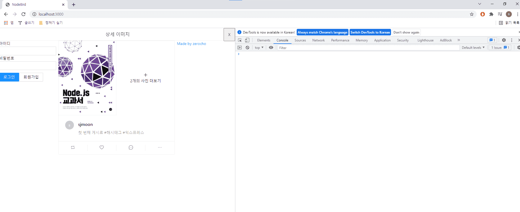The height and width of the screenshot is (212, 520).
Task: Close the NodeBird browser tab
Action: 63,5
